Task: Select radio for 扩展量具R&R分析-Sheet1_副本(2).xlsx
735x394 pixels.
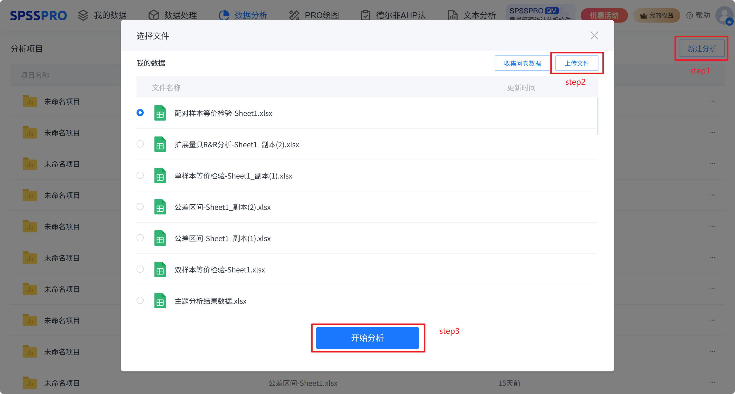Action: 140,144
